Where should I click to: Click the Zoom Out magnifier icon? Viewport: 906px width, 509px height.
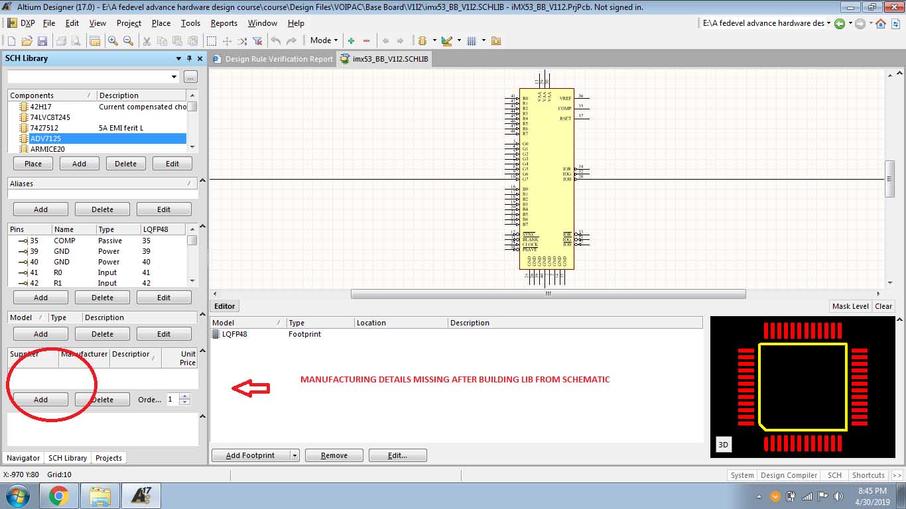pos(128,41)
